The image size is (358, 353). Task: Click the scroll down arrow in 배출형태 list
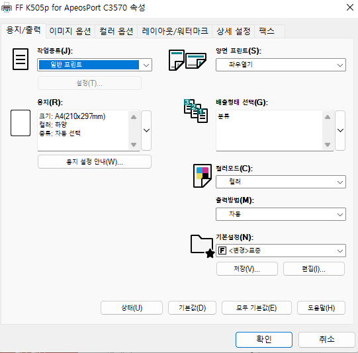coord(328,145)
